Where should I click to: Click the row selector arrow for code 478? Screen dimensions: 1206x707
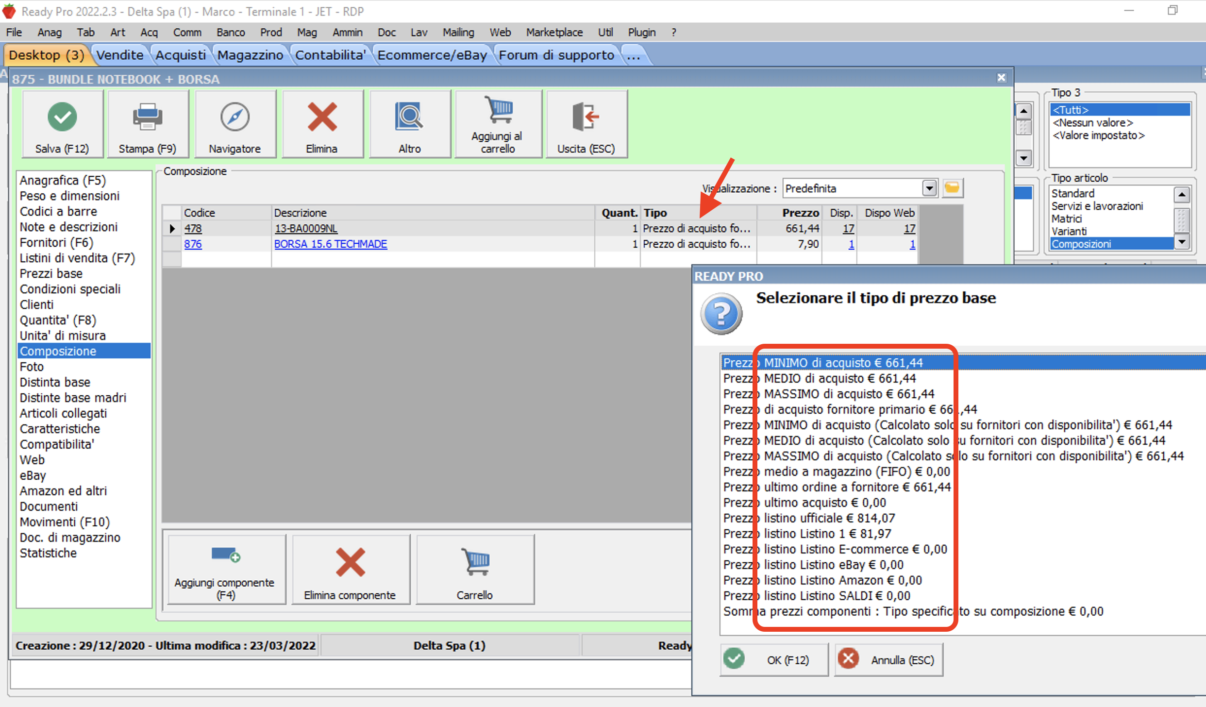172,228
